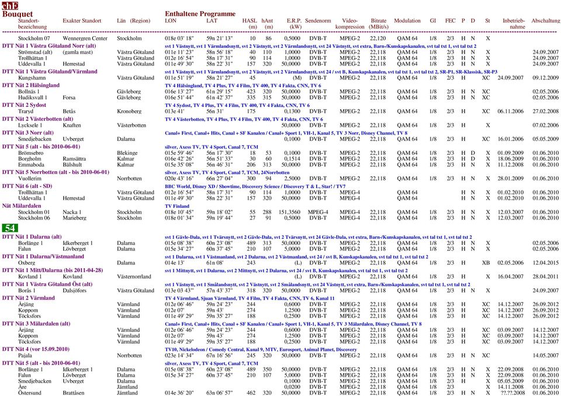Click DTT Nät 5 Norrbotten (alt - bis 2010-06-01)
This screenshot has width=561, height=396.
pyautogui.click(x=56, y=172)
